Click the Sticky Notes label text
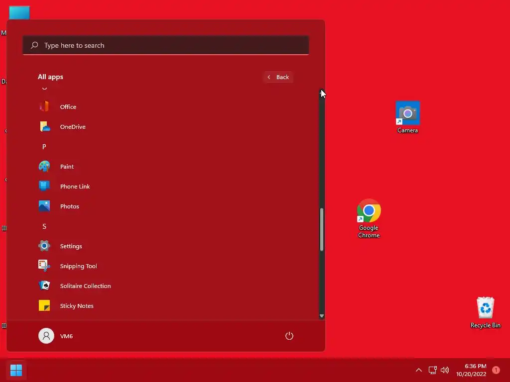Viewport: 510px width, 382px height. 77,306
